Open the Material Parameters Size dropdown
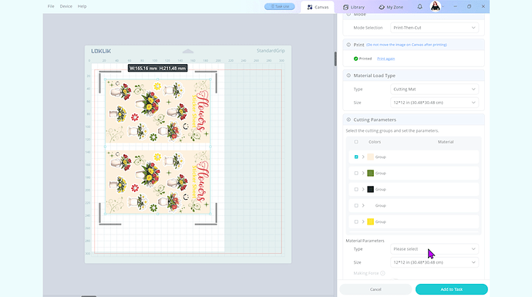Screen dimensions: 532x297 [434, 262]
